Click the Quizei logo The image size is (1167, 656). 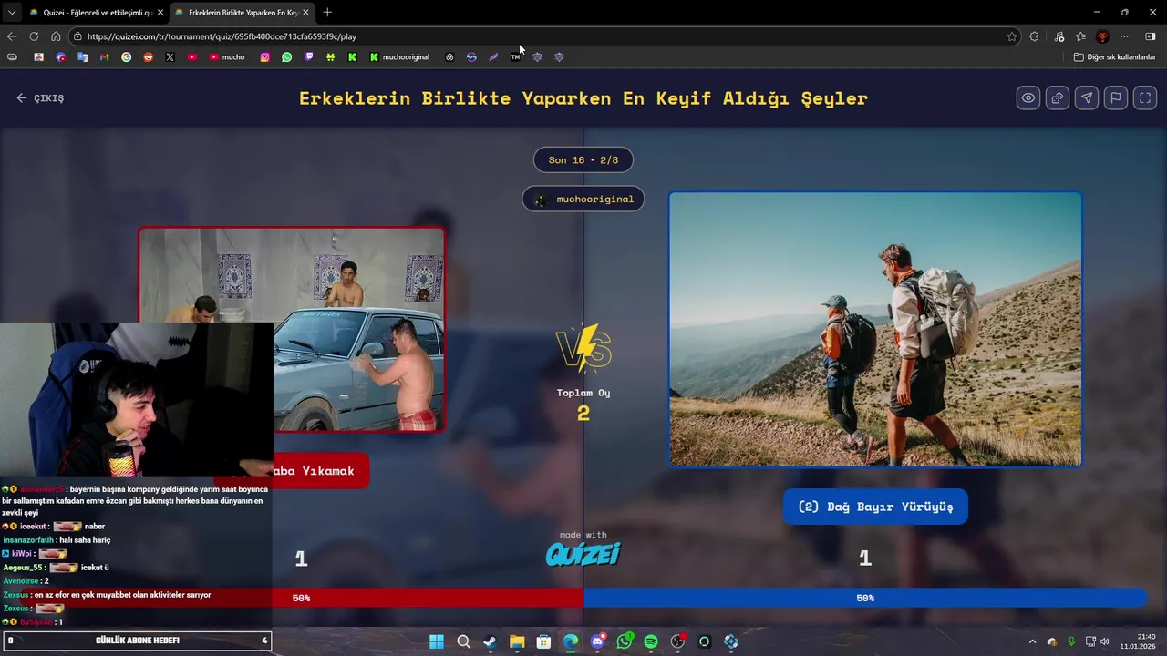(x=583, y=554)
